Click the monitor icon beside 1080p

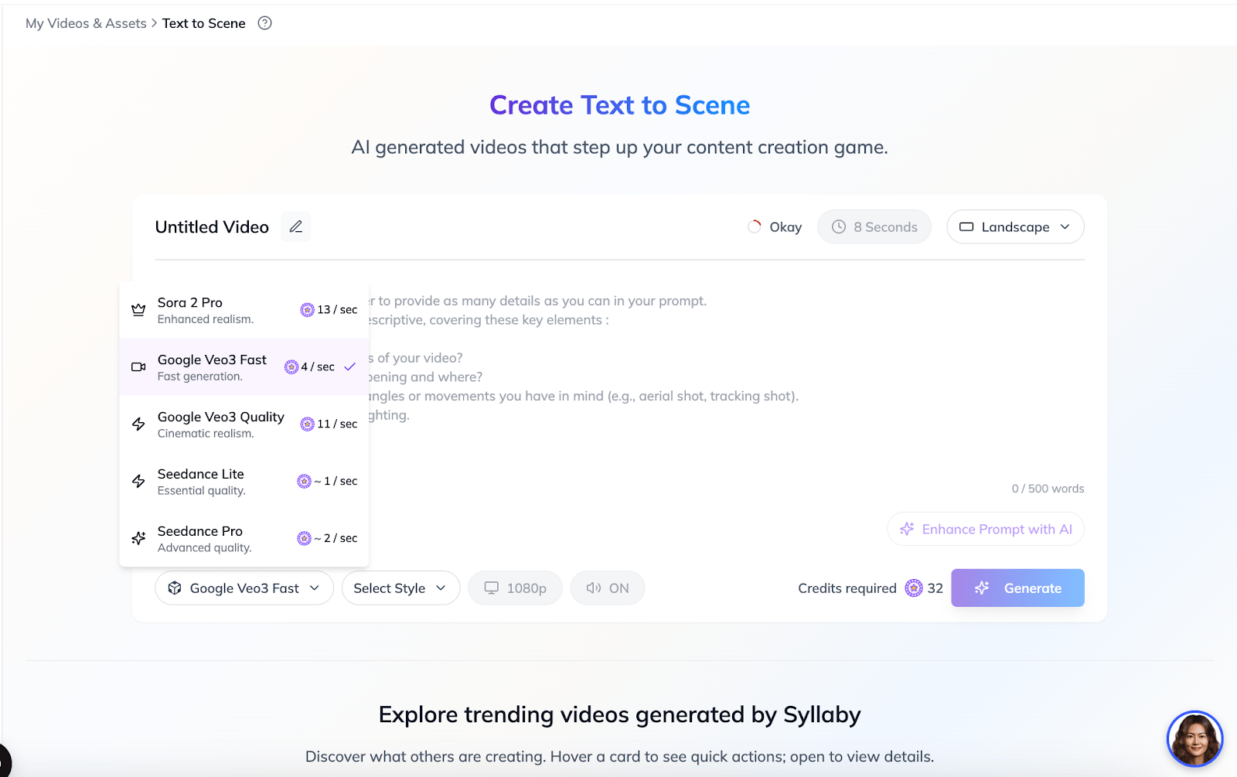491,588
